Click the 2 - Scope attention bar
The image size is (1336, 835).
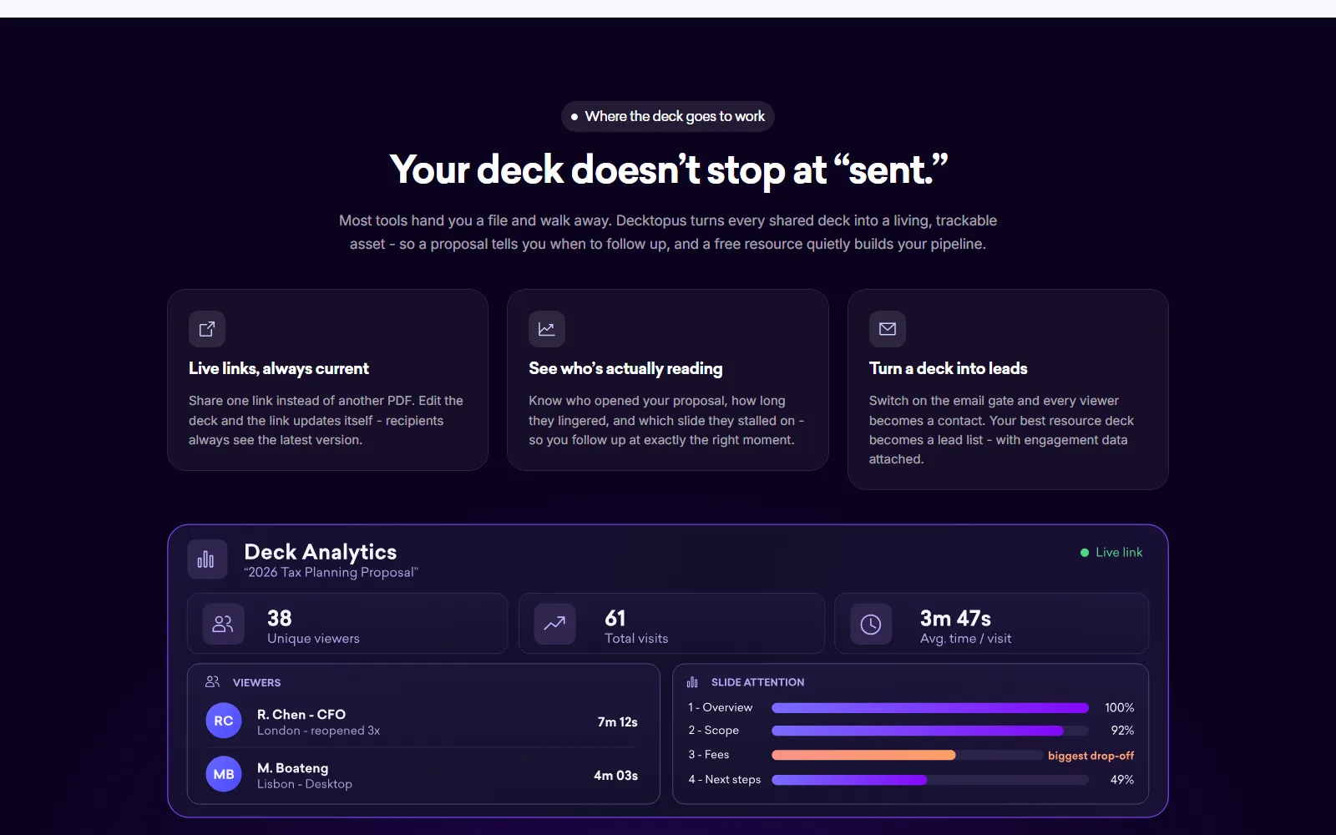918,731
